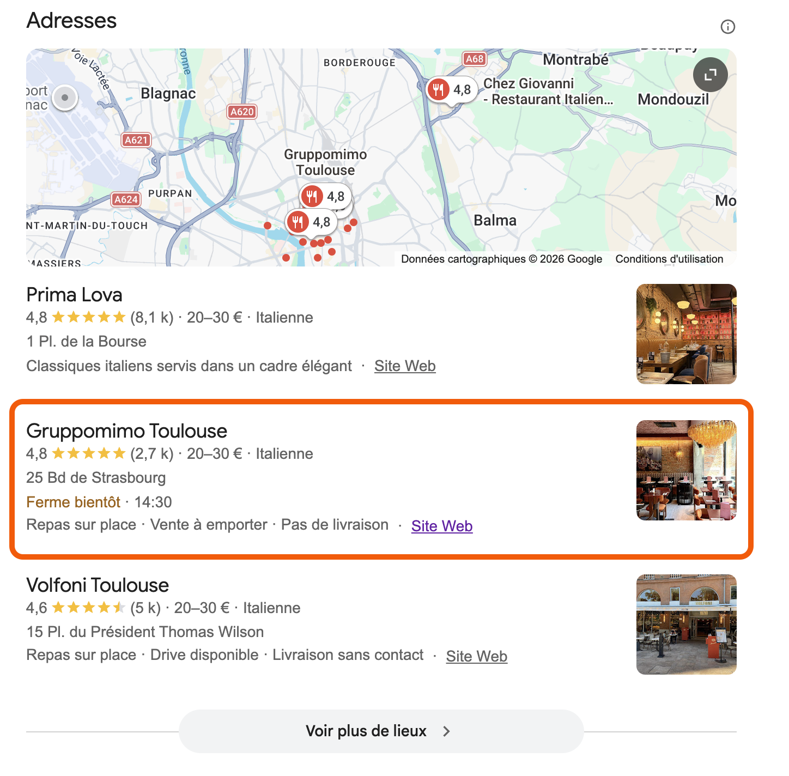Screen dimensions: 789x776
Task: Open Volfoni Toulouse storefront photo
Action: coord(687,625)
